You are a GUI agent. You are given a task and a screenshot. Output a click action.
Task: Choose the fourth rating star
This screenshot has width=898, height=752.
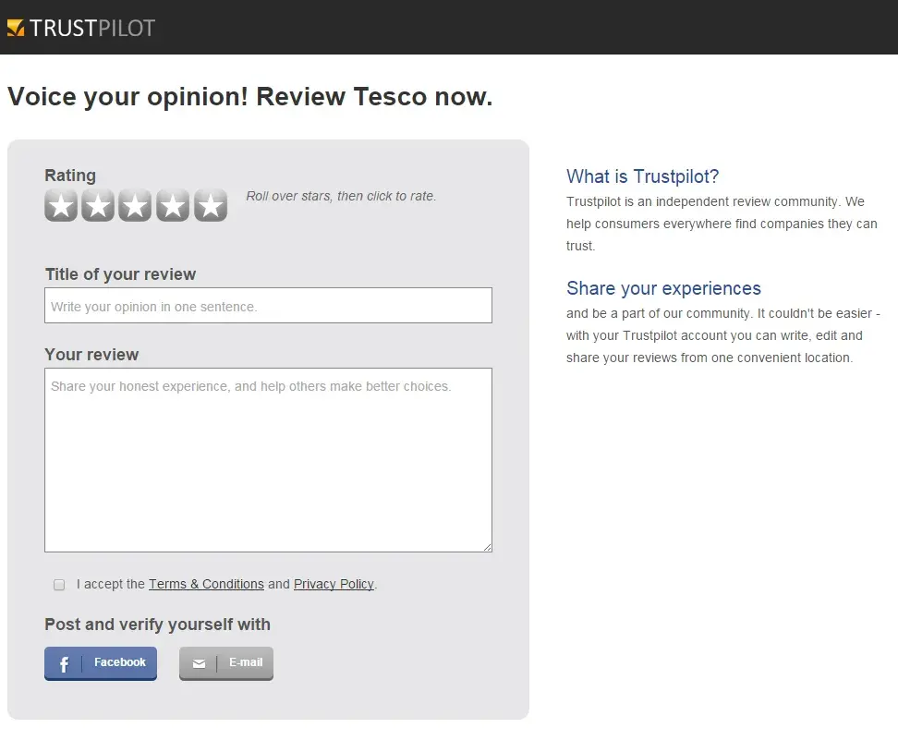[173, 206]
